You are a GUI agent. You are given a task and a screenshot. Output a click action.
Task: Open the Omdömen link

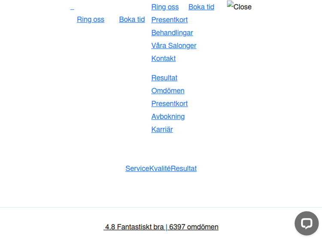coord(167,91)
